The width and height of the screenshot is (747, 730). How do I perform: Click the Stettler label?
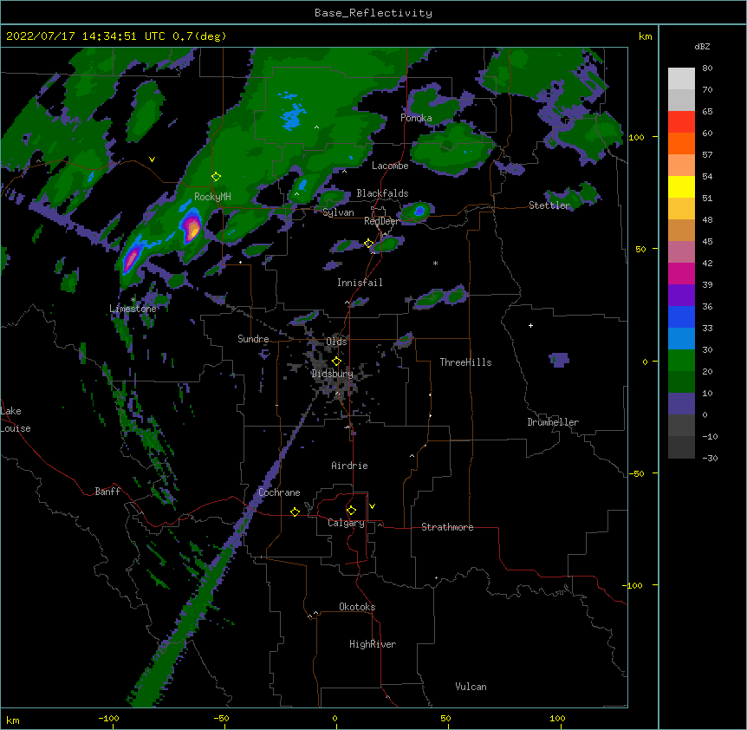(549, 205)
